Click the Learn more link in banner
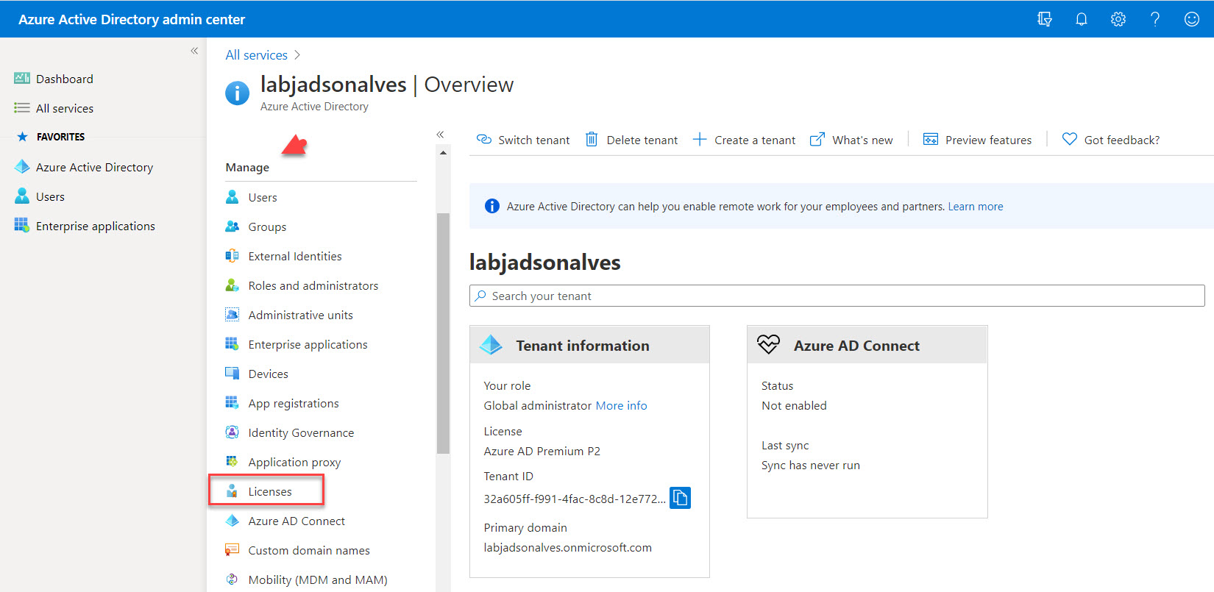This screenshot has width=1214, height=592. coord(975,207)
